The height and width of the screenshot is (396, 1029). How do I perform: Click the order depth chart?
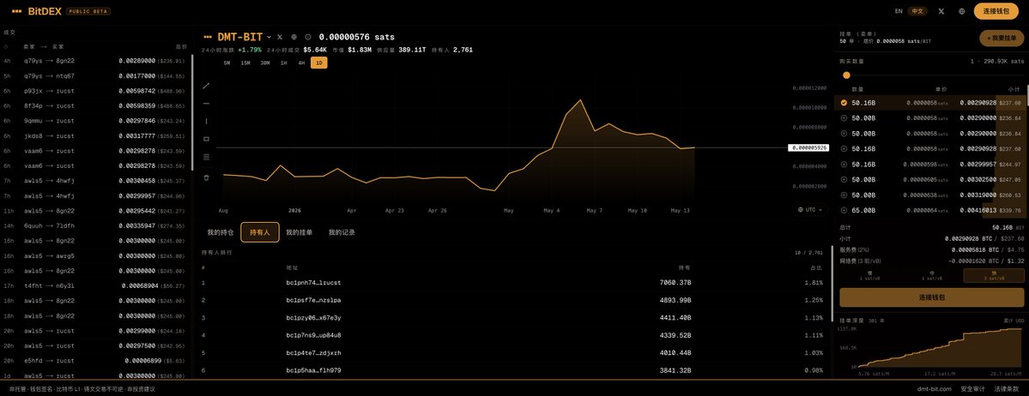tap(940, 348)
